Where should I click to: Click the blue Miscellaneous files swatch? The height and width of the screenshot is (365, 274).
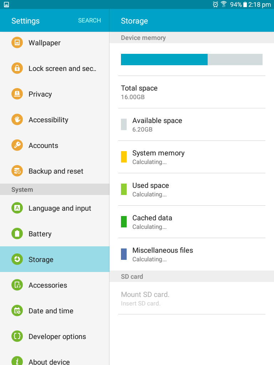pos(124,254)
